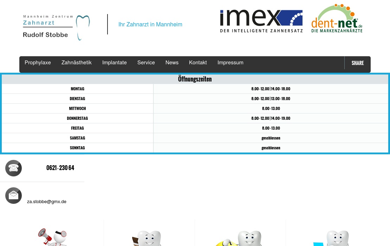Viewport: 390px width, 246px height.
Task: Open the Service menu
Action: click(146, 63)
